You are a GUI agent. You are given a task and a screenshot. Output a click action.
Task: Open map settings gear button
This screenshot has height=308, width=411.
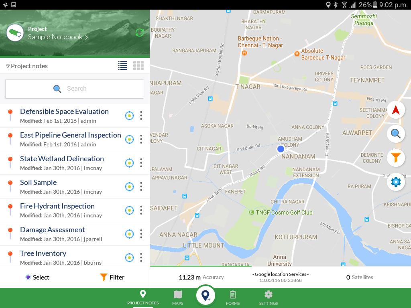395,182
